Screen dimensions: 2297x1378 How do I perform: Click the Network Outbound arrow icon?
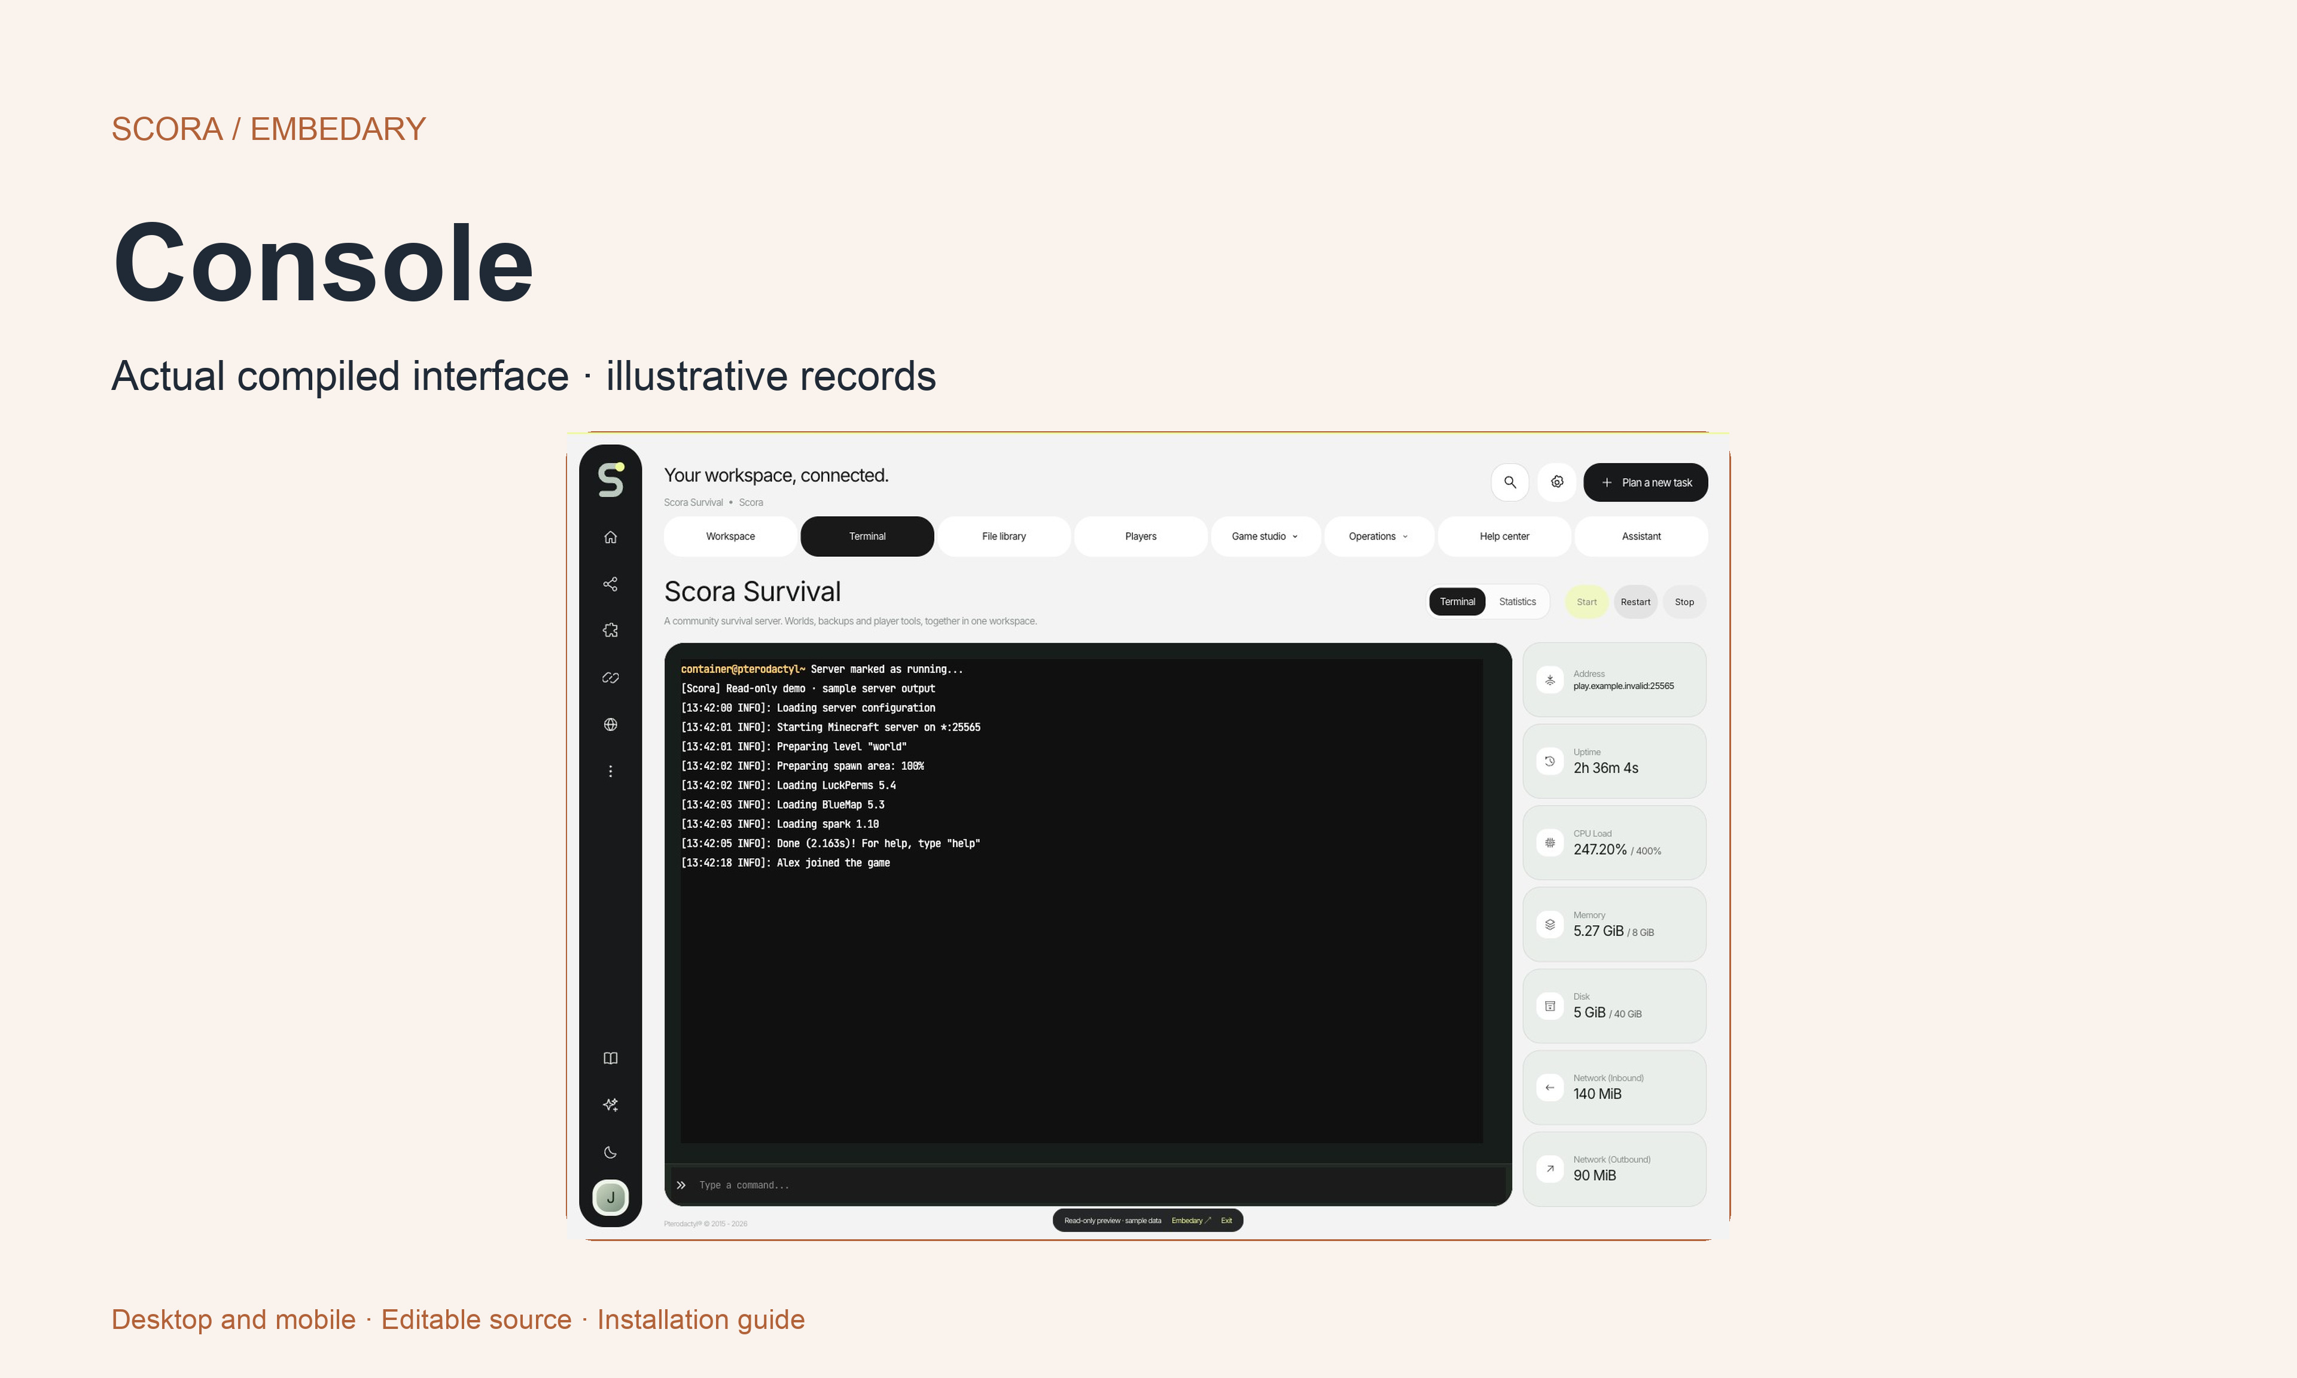tap(1550, 1169)
